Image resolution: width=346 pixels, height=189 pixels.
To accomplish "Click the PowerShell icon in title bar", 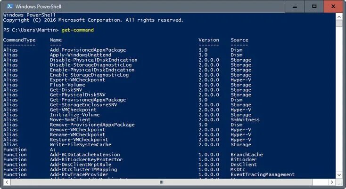I will 10,7.
